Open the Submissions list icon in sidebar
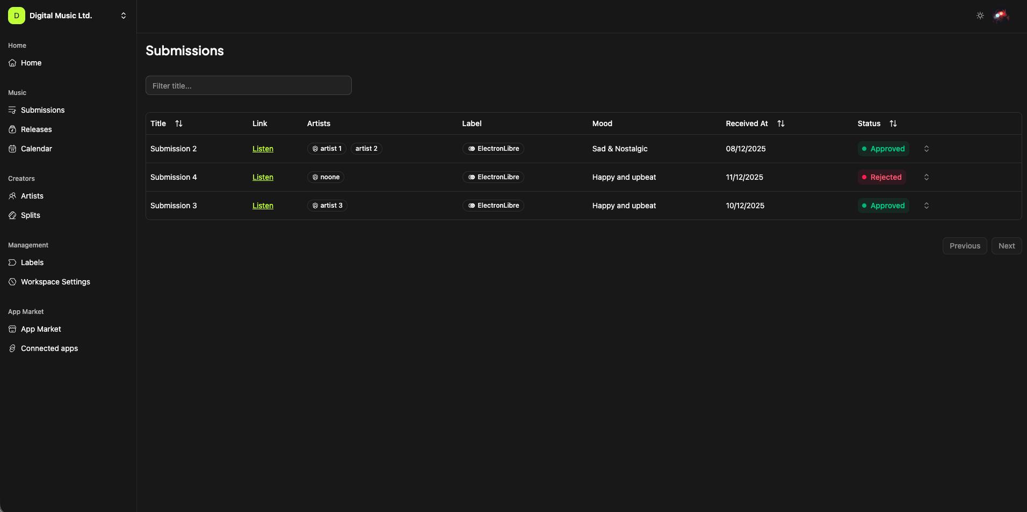Image resolution: width=1027 pixels, height=512 pixels. pyautogui.click(x=12, y=110)
